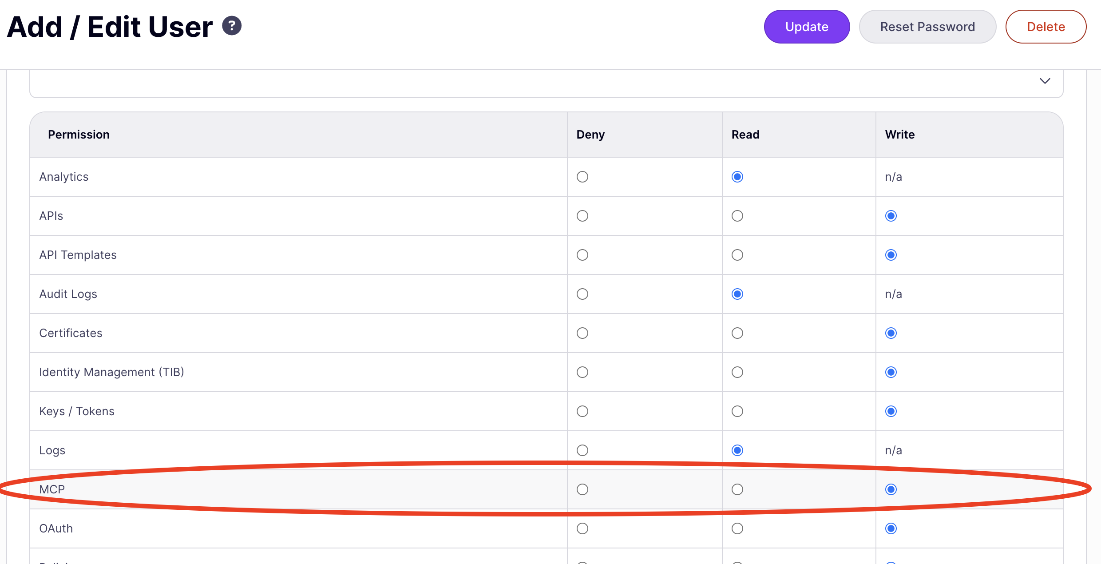
Task: Set MCP permission to Write
Action: (x=891, y=489)
